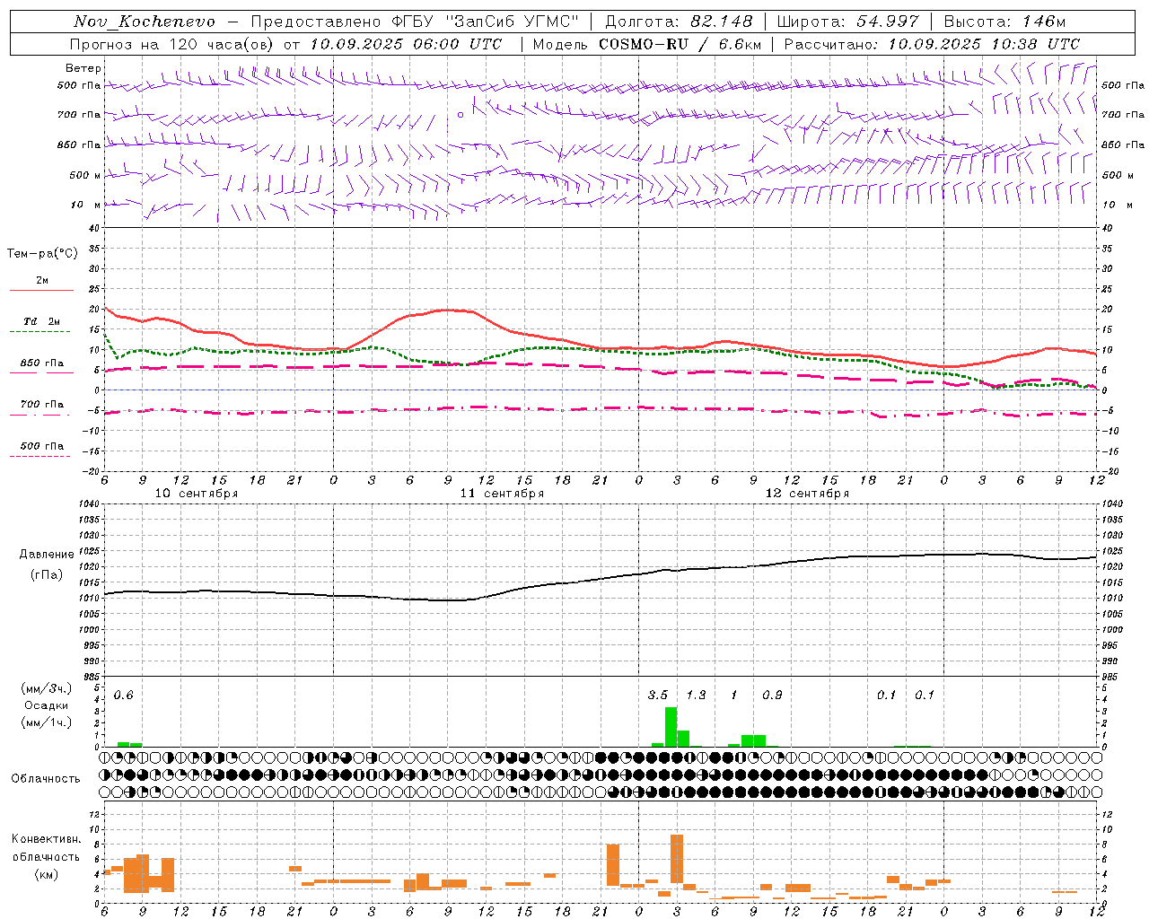Click the elevation value 146м
The image size is (1149, 919).
(x=1043, y=22)
